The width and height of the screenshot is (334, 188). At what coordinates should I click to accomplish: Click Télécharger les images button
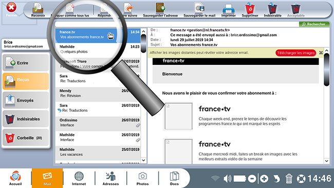296,53
